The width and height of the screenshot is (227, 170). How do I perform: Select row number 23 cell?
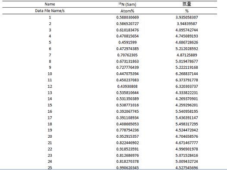coord(50,155)
